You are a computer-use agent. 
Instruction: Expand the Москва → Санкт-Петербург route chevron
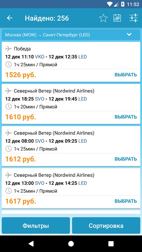pyautogui.click(x=129, y=34)
